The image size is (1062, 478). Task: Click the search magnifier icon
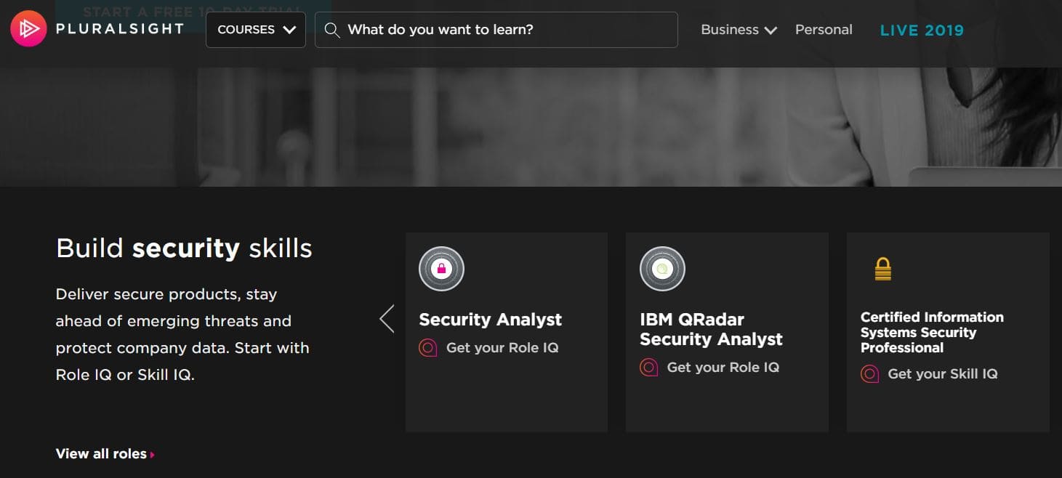(332, 30)
